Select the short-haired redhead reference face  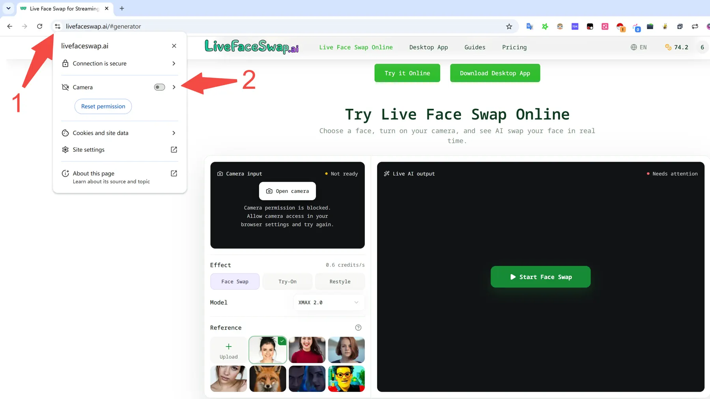coord(346,350)
